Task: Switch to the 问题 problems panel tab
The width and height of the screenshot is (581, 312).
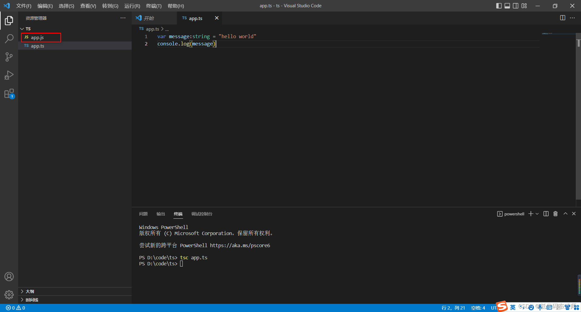Action: click(x=143, y=214)
